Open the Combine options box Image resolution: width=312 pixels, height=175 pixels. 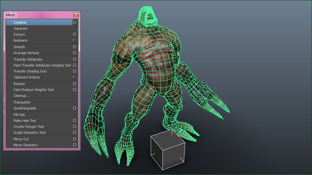[x=74, y=22]
